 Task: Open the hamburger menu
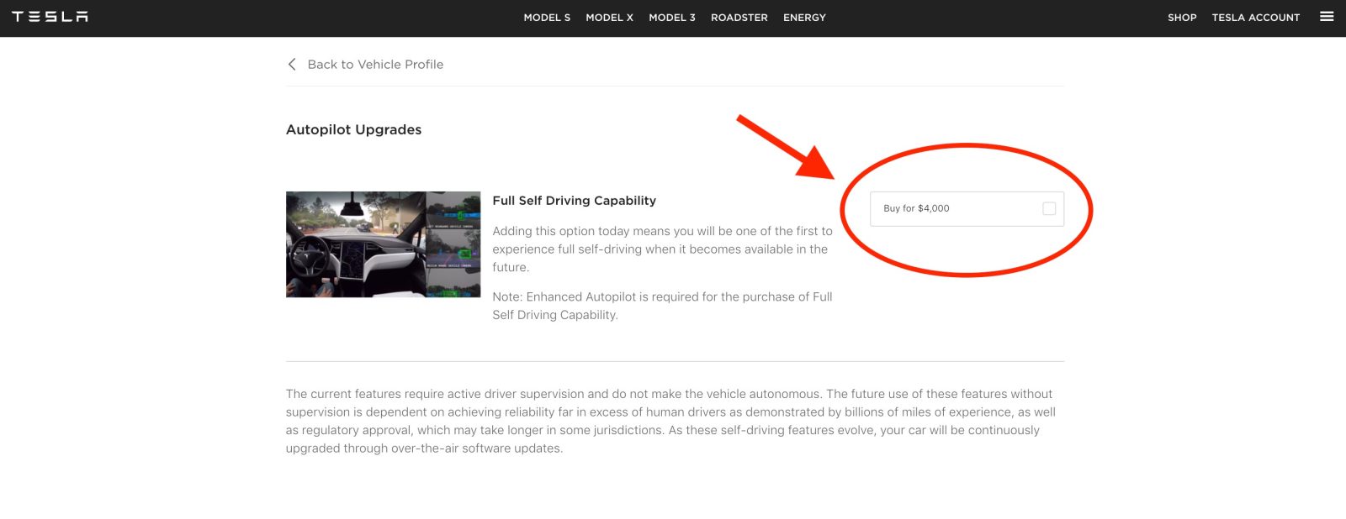click(x=1327, y=17)
